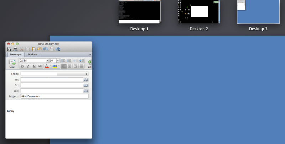285x144 pixels.
Task: Click the Cut scissors icon
Action: [21, 49]
